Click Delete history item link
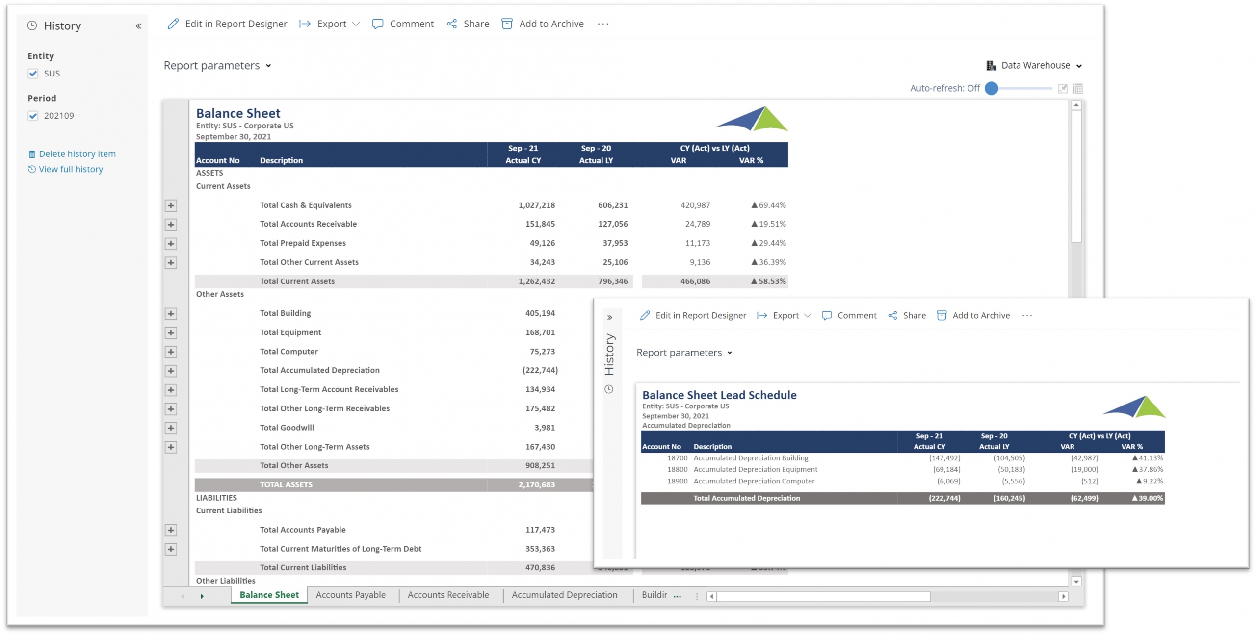 77,154
